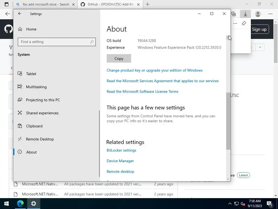Show hidden tray icons chevron
278x209 pixels.
coord(230,204)
